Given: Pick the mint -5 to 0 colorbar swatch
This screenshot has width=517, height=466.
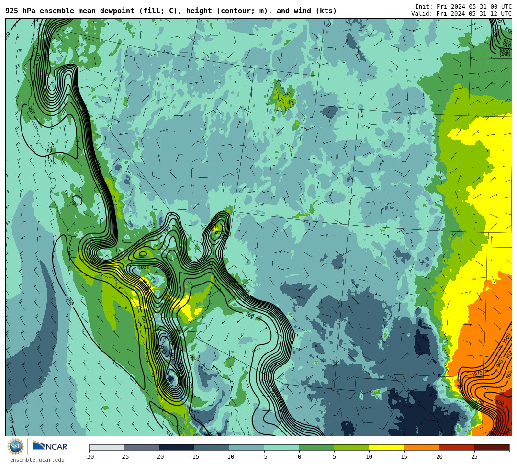Looking at the screenshot, I should coord(281,447).
